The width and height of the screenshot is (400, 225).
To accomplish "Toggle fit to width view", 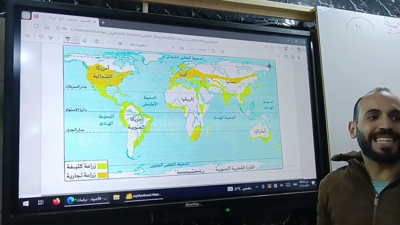I will (x=181, y=48).
